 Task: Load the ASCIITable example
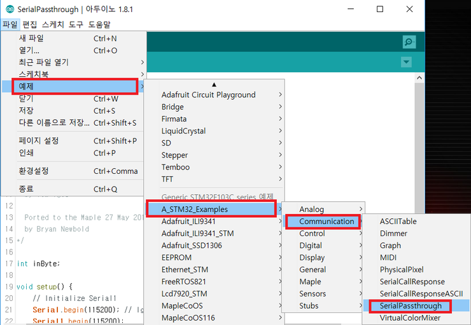coord(417,221)
